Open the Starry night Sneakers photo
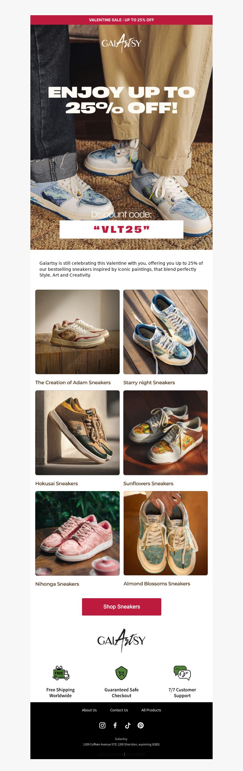Screen dimensions: 243x771 [166, 332]
